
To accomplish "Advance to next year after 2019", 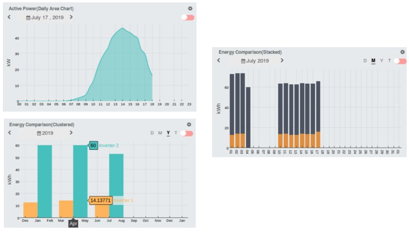I will 71,133.
